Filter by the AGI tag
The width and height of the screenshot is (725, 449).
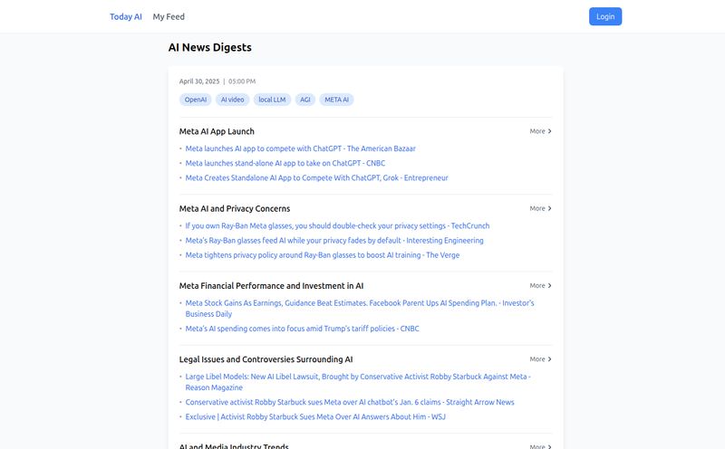coord(305,100)
